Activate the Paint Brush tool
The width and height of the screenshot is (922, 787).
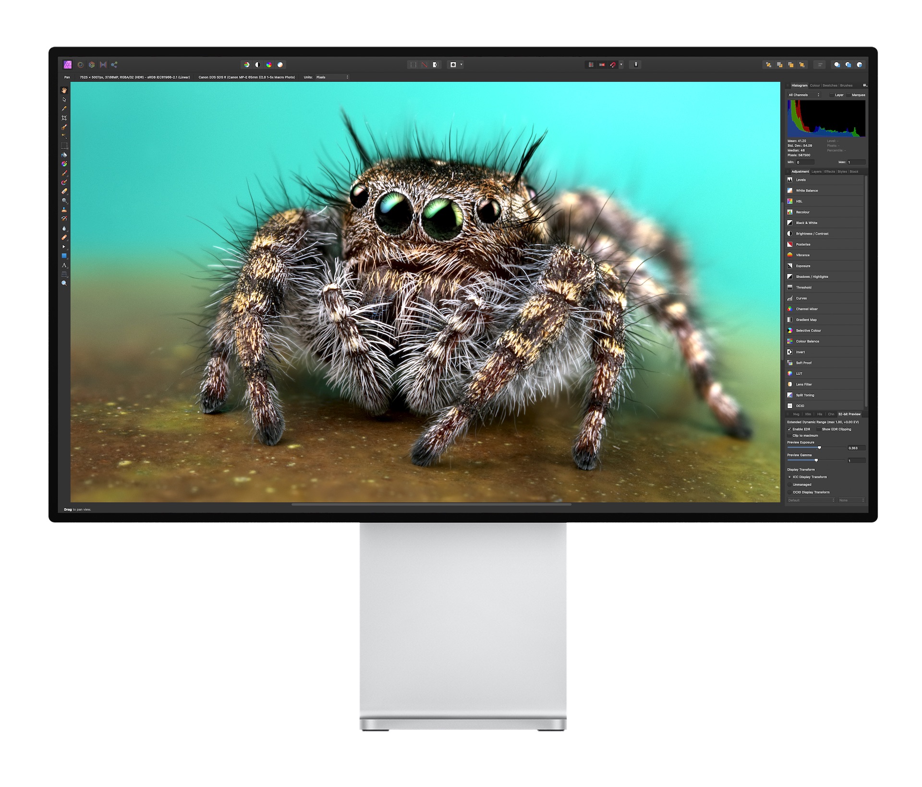[x=64, y=171]
